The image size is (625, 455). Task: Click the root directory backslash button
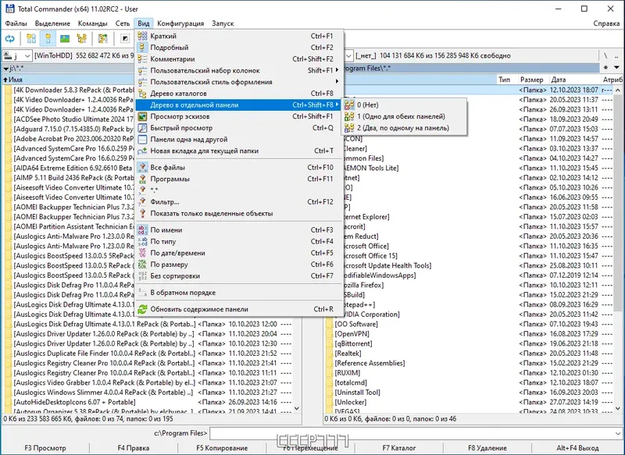tap(605, 55)
